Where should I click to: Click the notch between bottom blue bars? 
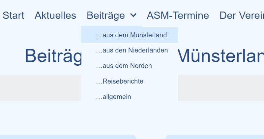pyautogui.click(x=151, y=137)
